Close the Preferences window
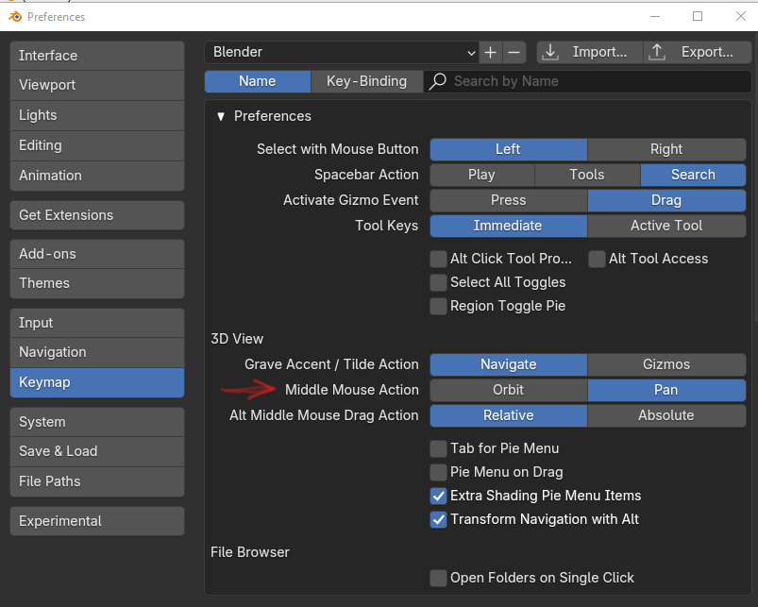The image size is (758, 607). point(741,17)
